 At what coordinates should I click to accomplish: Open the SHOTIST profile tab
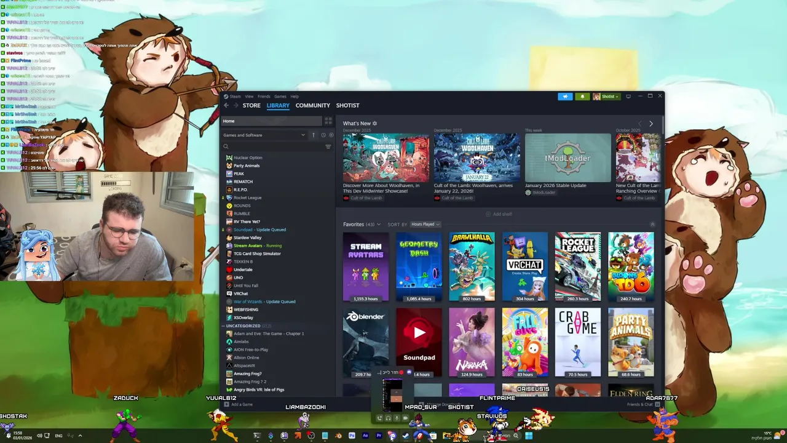click(348, 105)
